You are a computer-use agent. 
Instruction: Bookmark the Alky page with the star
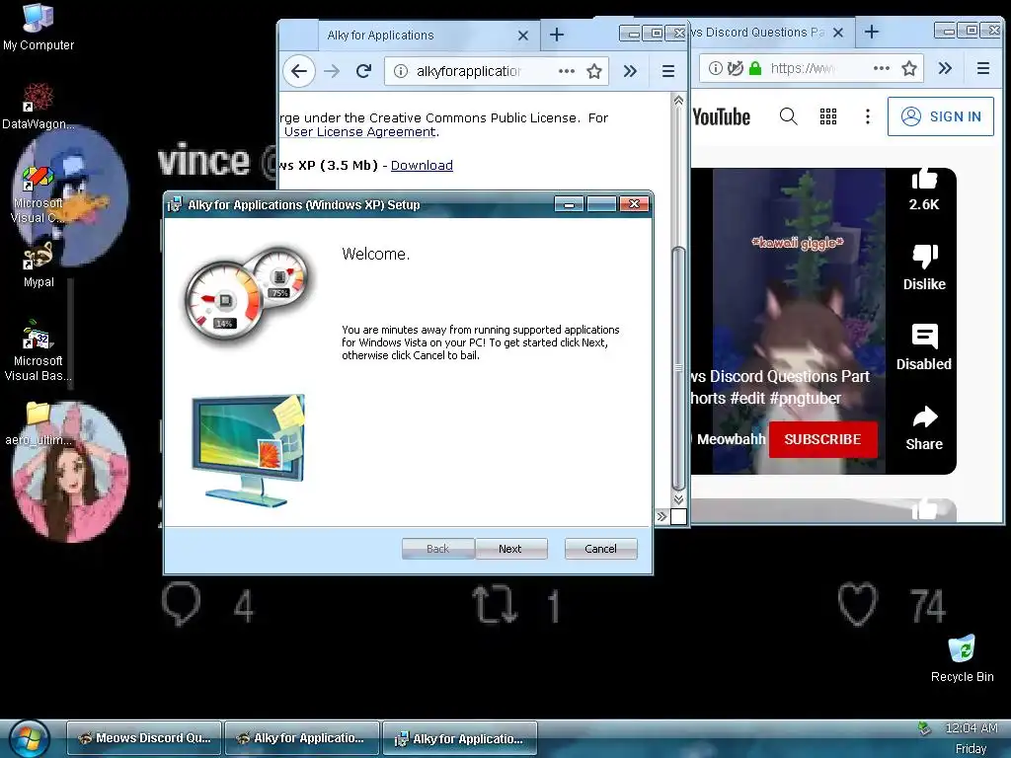click(x=593, y=71)
